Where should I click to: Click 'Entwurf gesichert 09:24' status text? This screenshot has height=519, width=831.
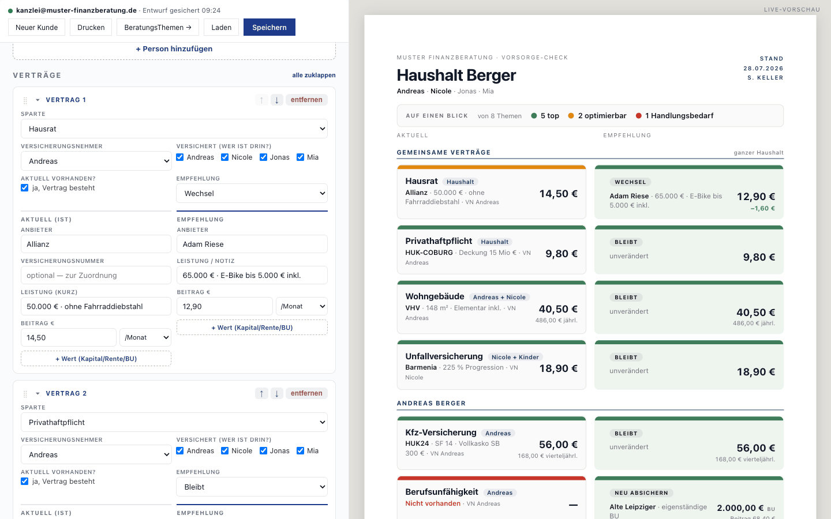[182, 10]
